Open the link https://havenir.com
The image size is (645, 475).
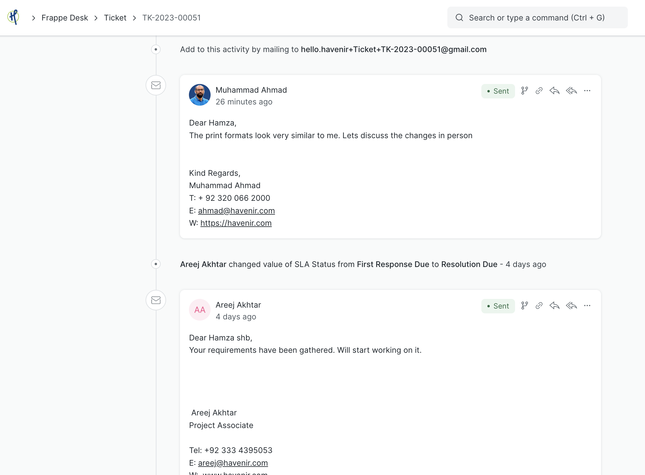236,223
